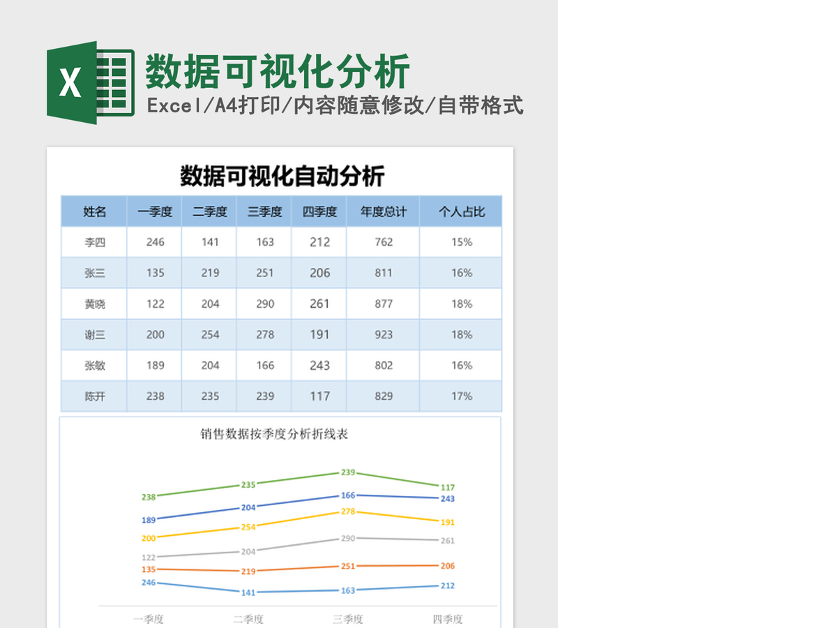837x628 pixels.
Task: Click the 一季度 chart axis label
Action: (149, 619)
